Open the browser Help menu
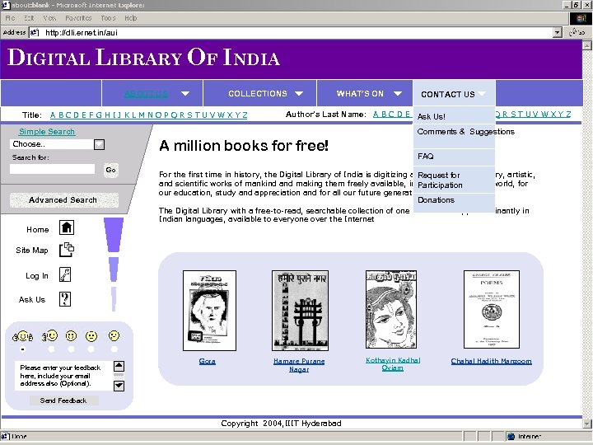This screenshot has height=445, width=593. click(130, 18)
